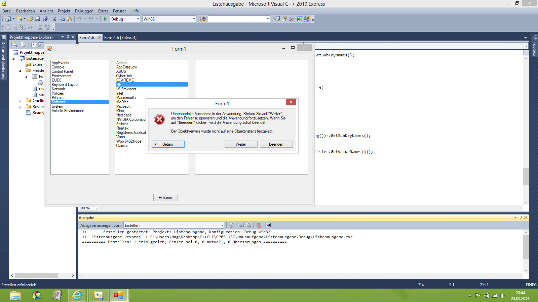Open the Datei menu
The image size is (538, 302).
point(7,11)
